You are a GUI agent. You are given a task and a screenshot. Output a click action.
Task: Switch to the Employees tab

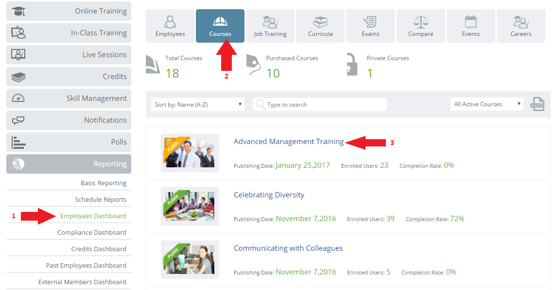[170, 26]
